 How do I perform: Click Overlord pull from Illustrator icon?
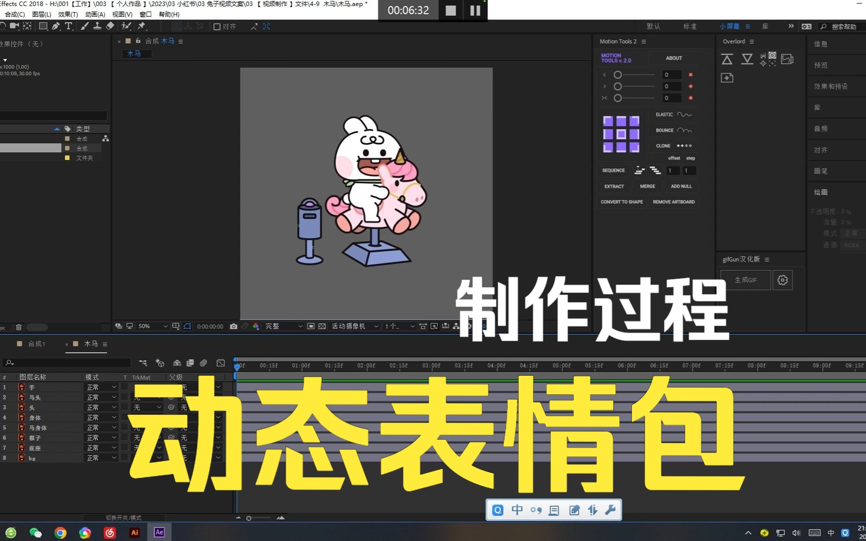(x=747, y=59)
